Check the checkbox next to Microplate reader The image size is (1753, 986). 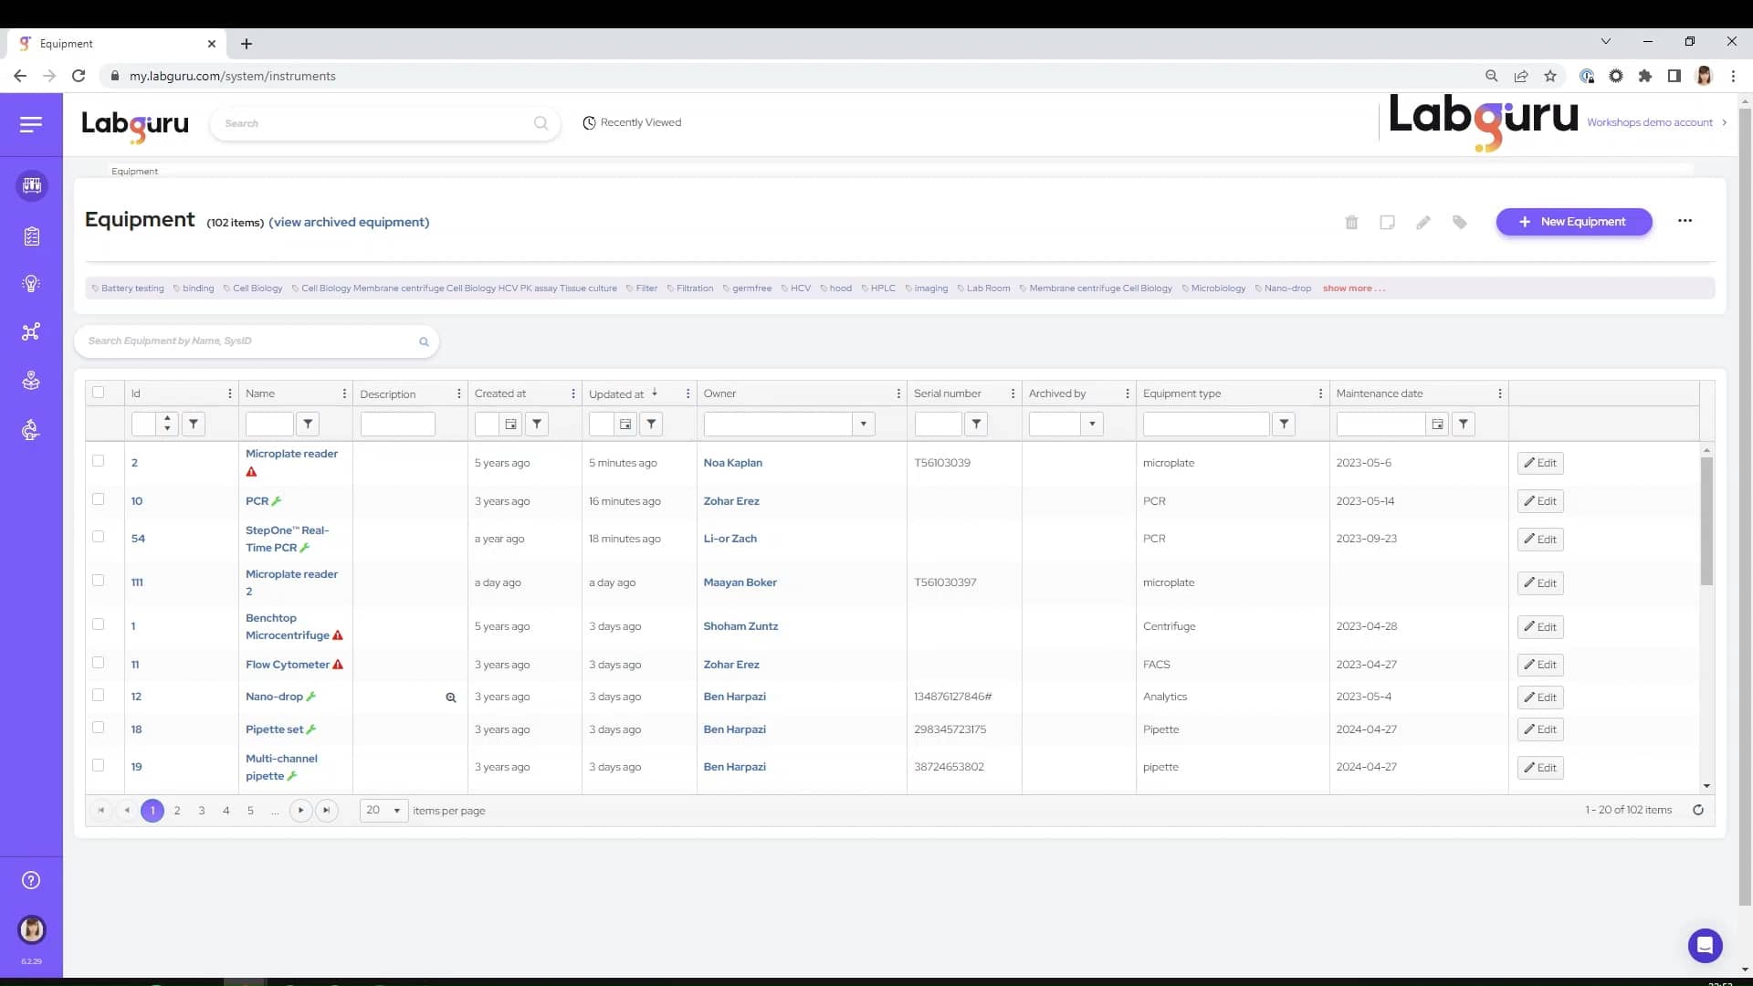click(98, 461)
